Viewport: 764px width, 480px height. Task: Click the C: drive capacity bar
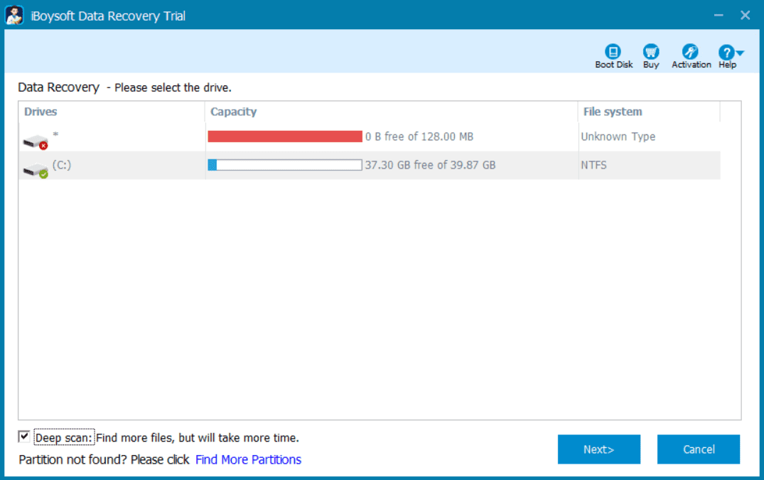coord(285,165)
